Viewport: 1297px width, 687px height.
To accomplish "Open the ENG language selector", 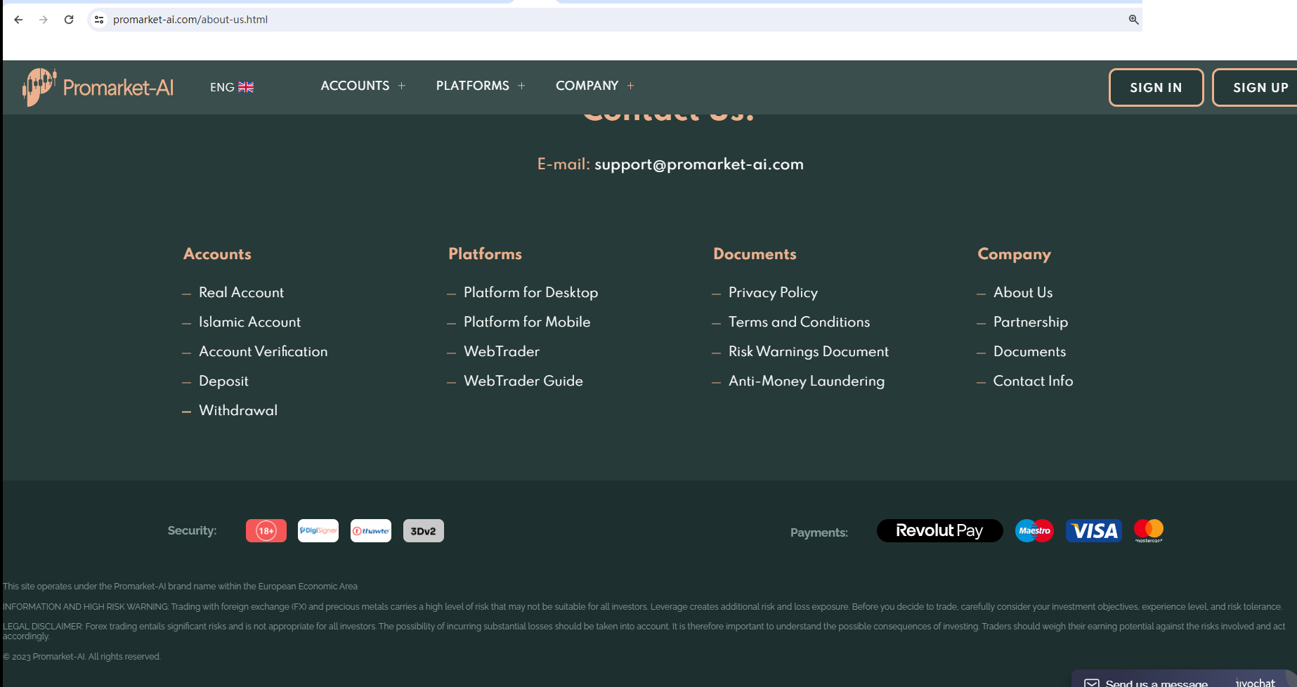I will [x=232, y=87].
